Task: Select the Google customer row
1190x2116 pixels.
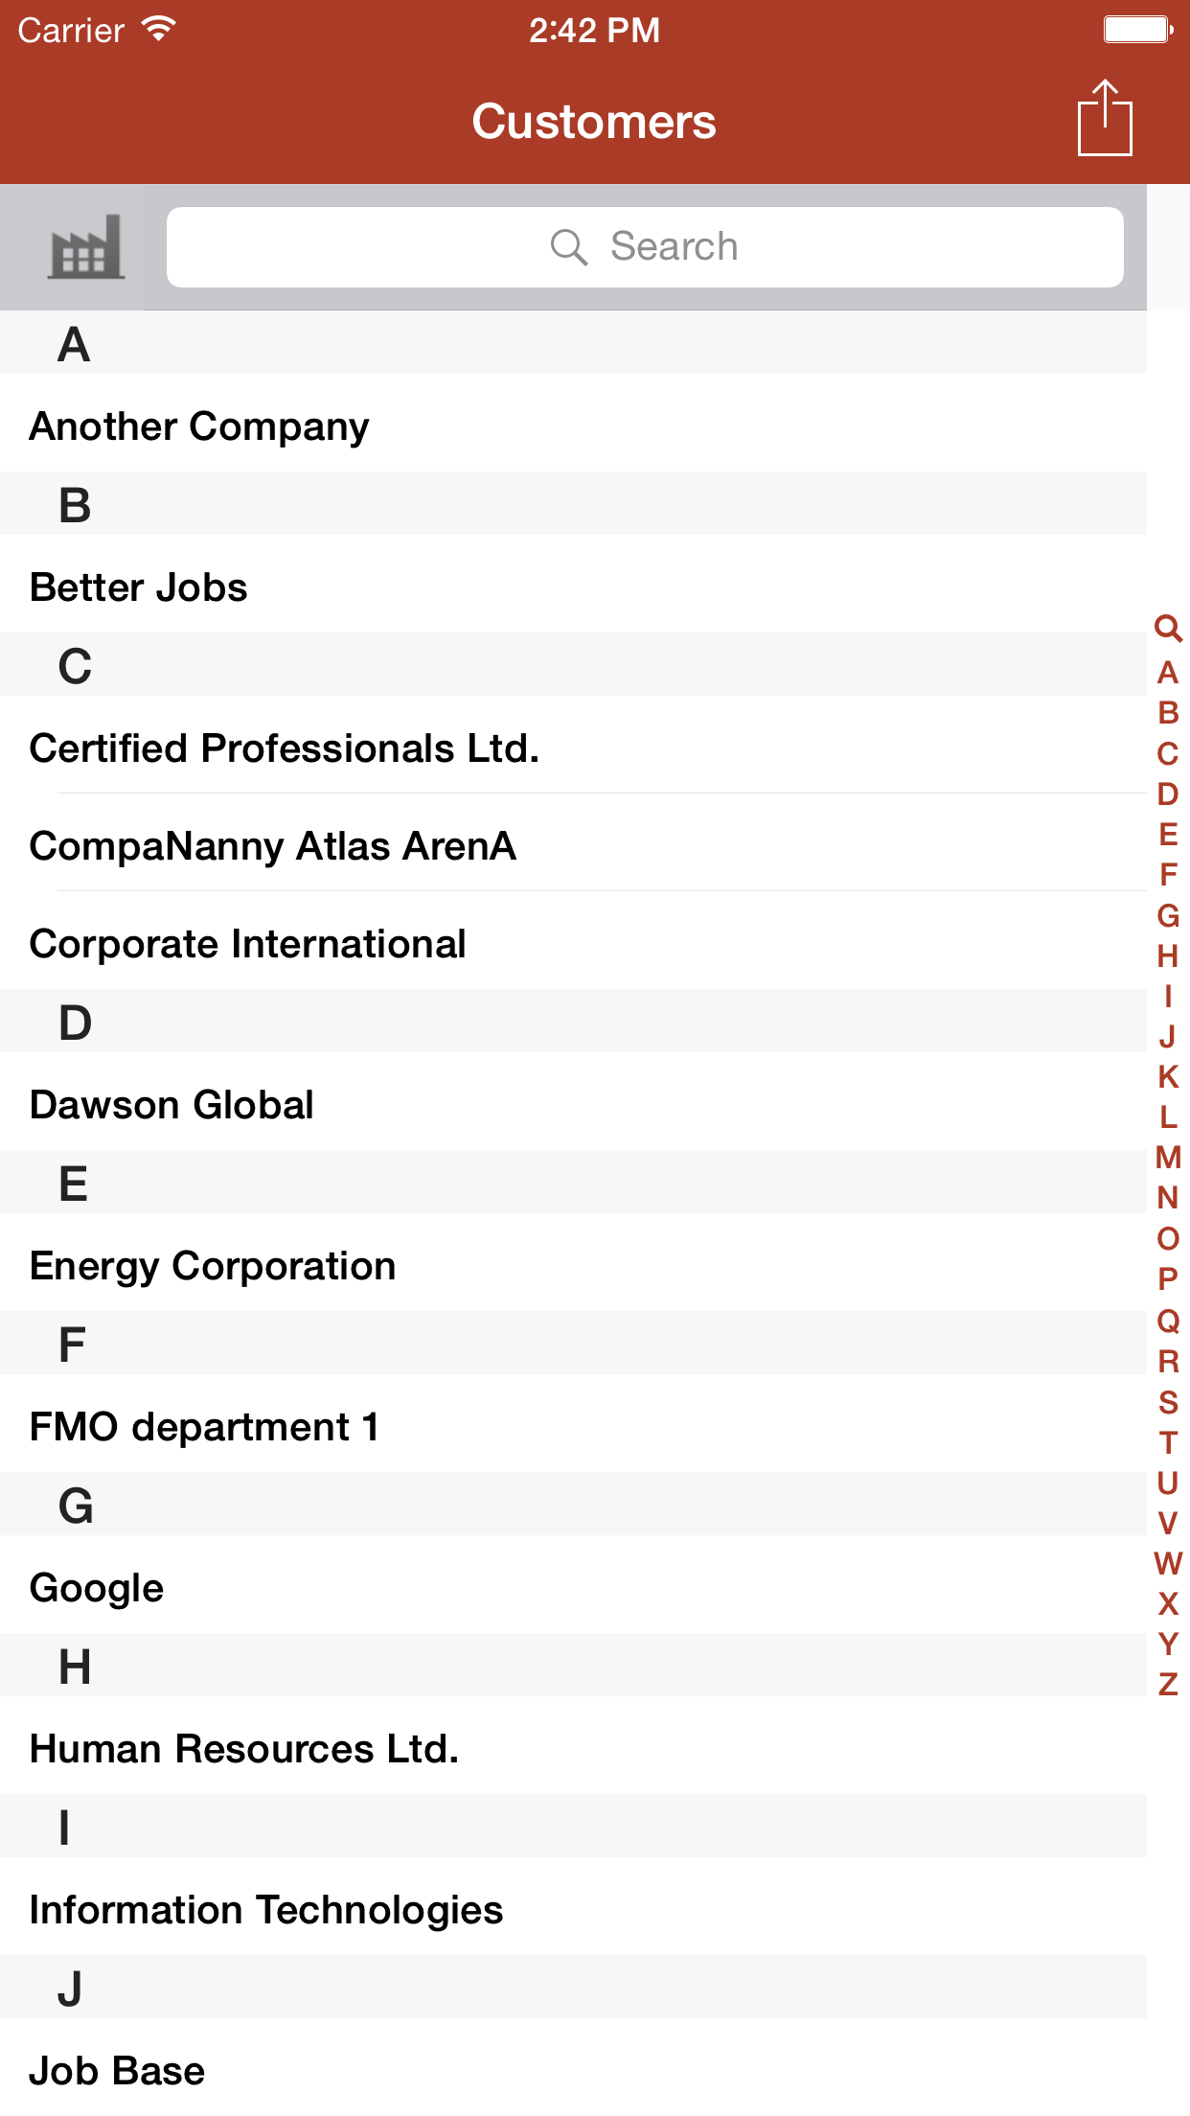Action: click(x=97, y=1588)
